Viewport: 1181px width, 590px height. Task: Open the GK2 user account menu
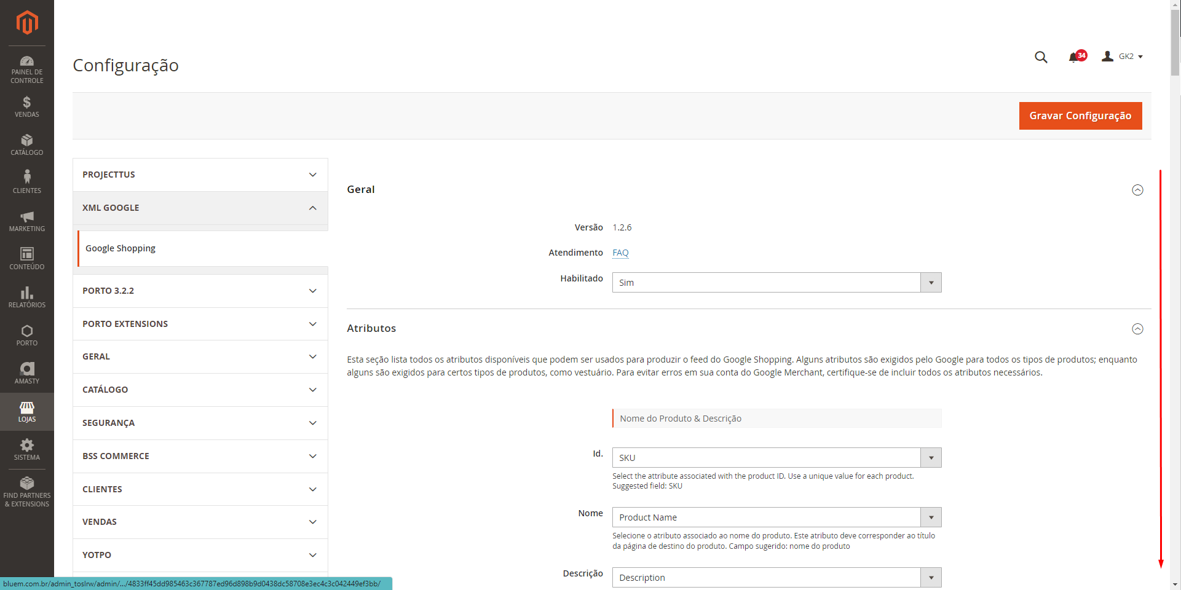(x=1122, y=57)
